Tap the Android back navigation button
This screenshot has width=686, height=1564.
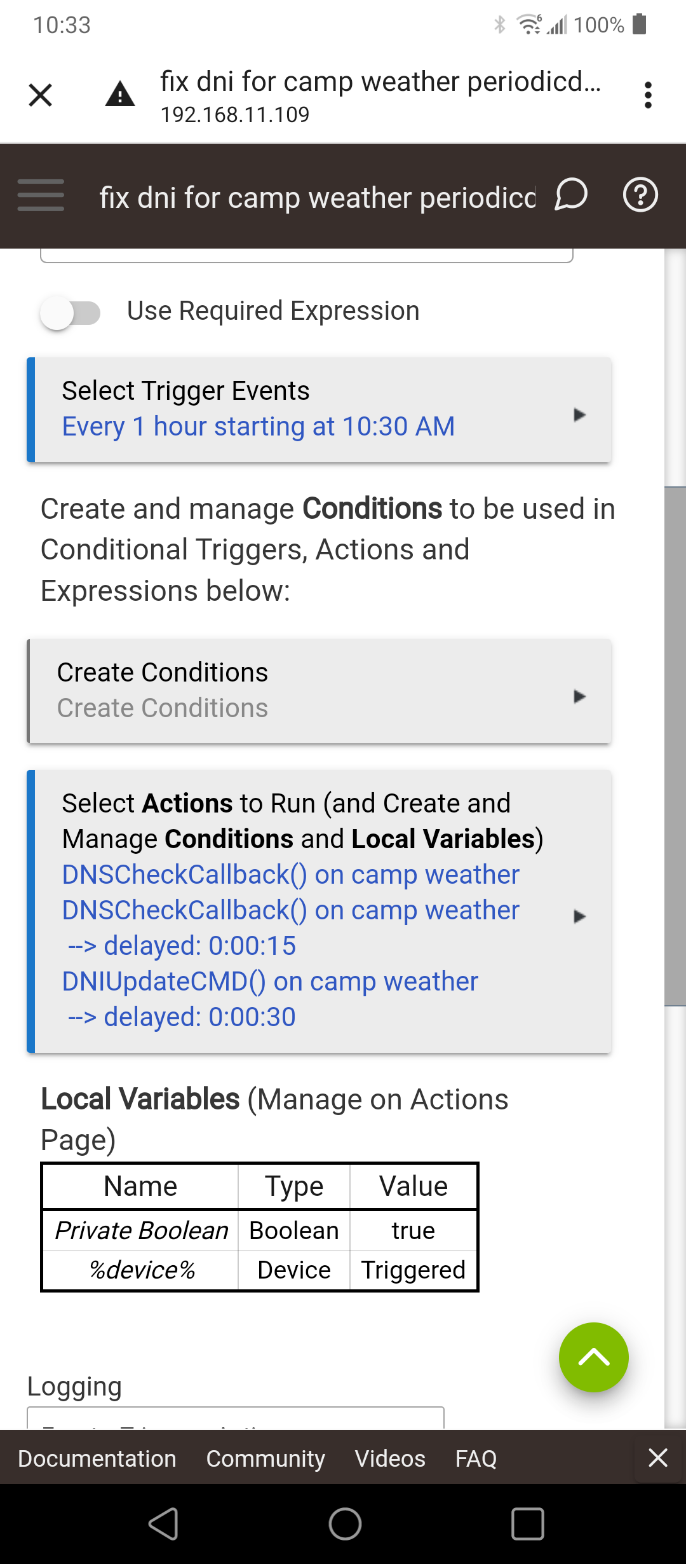pyautogui.click(x=164, y=1524)
